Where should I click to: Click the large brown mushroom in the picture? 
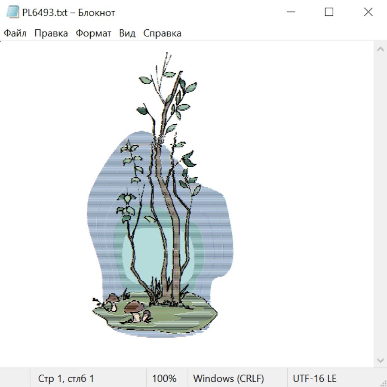pos(134,310)
